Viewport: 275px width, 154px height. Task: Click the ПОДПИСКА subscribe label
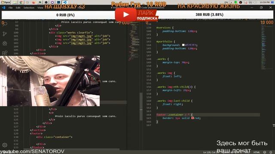point(147,18)
